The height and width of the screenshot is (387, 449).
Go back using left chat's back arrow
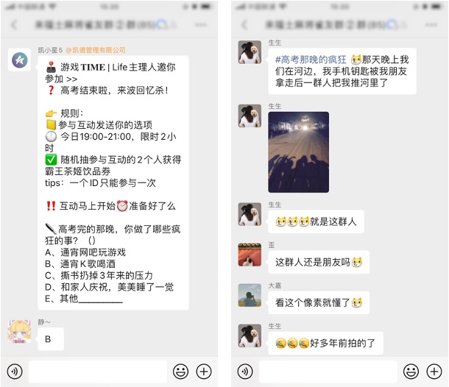[x=14, y=25]
